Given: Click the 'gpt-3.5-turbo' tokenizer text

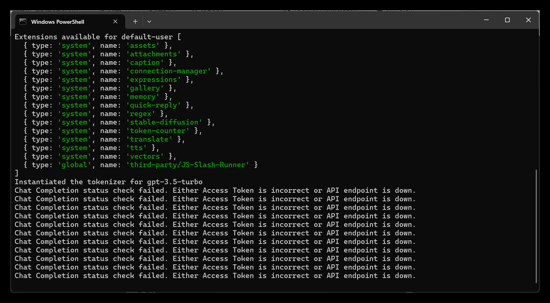Looking at the screenshot, I should click(175, 182).
